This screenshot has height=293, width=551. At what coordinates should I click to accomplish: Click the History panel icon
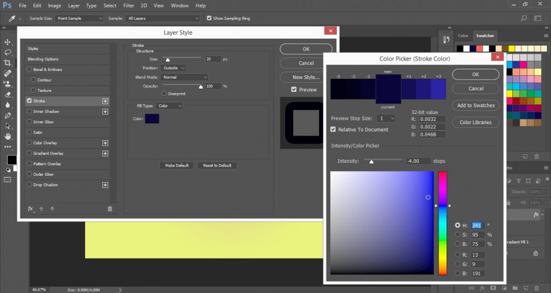446,39
